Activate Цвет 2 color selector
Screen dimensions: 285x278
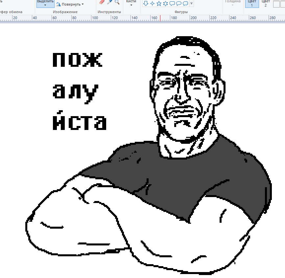266,4
